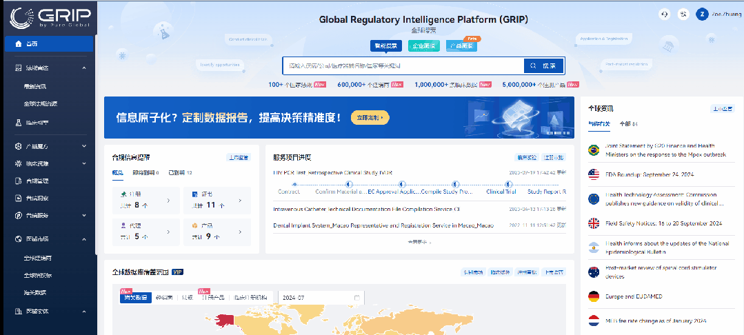744x335 pixels.
Task: Open the 100+ regulations statistic link
Action: pos(297,85)
